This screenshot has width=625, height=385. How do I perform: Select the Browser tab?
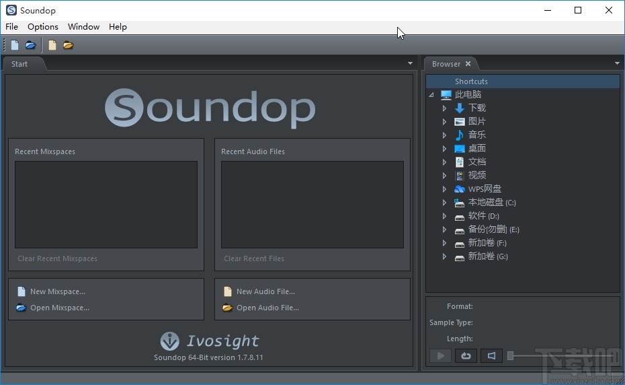pos(446,64)
